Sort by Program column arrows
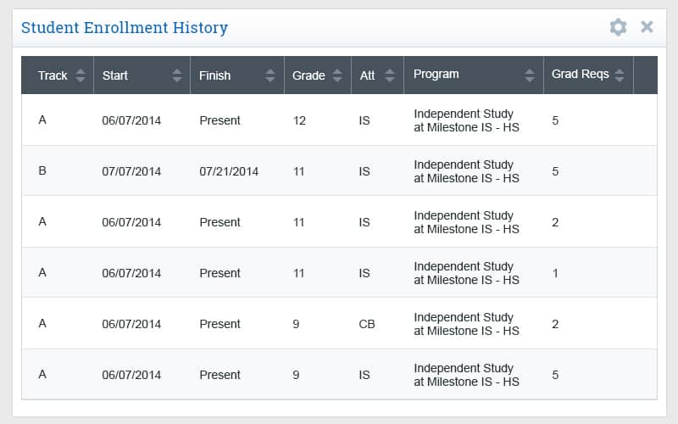Viewport: 678px width, 424px height. coord(530,75)
